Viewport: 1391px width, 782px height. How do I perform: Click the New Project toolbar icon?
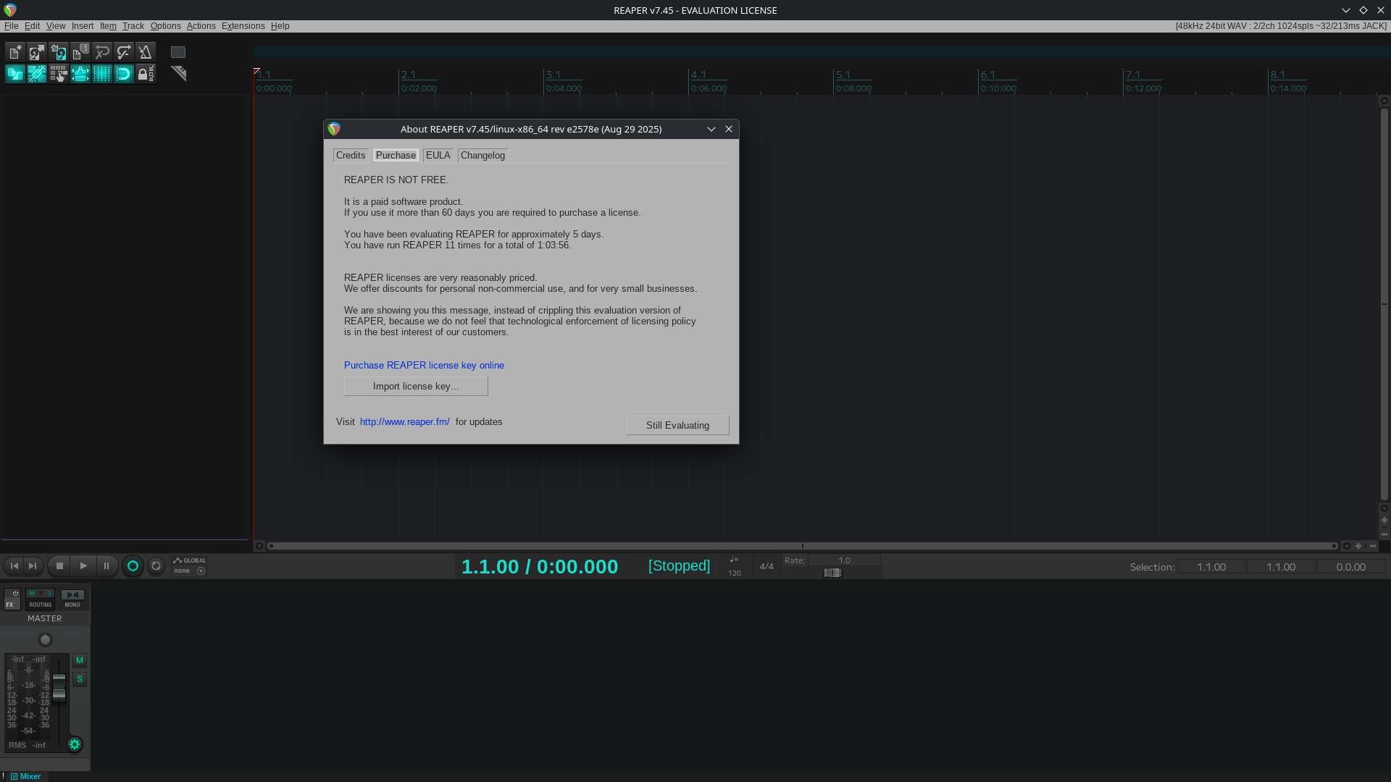click(x=14, y=52)
